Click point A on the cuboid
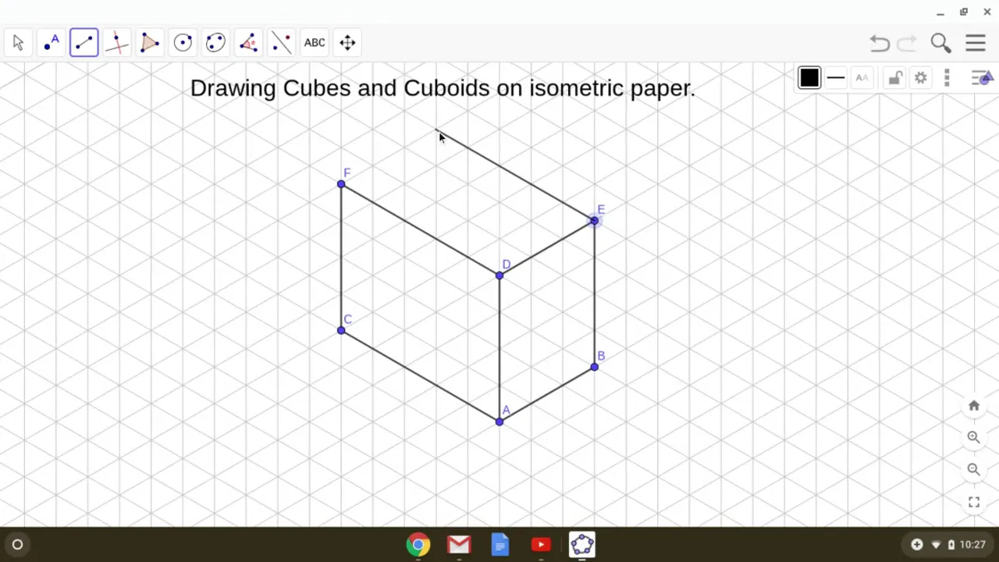The height and width of the screenshot is (562, 999). pyautogui.click(x=499, y=422)
